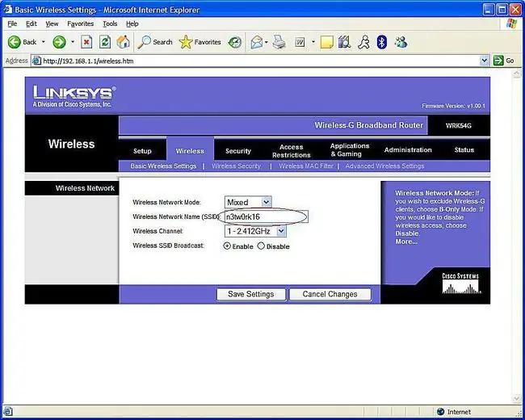Click the AIM running man icon

(x=363, y=42)
